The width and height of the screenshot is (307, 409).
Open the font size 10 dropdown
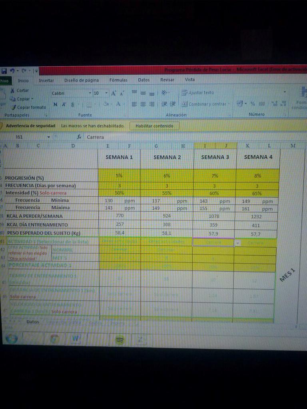pos(106,93)
